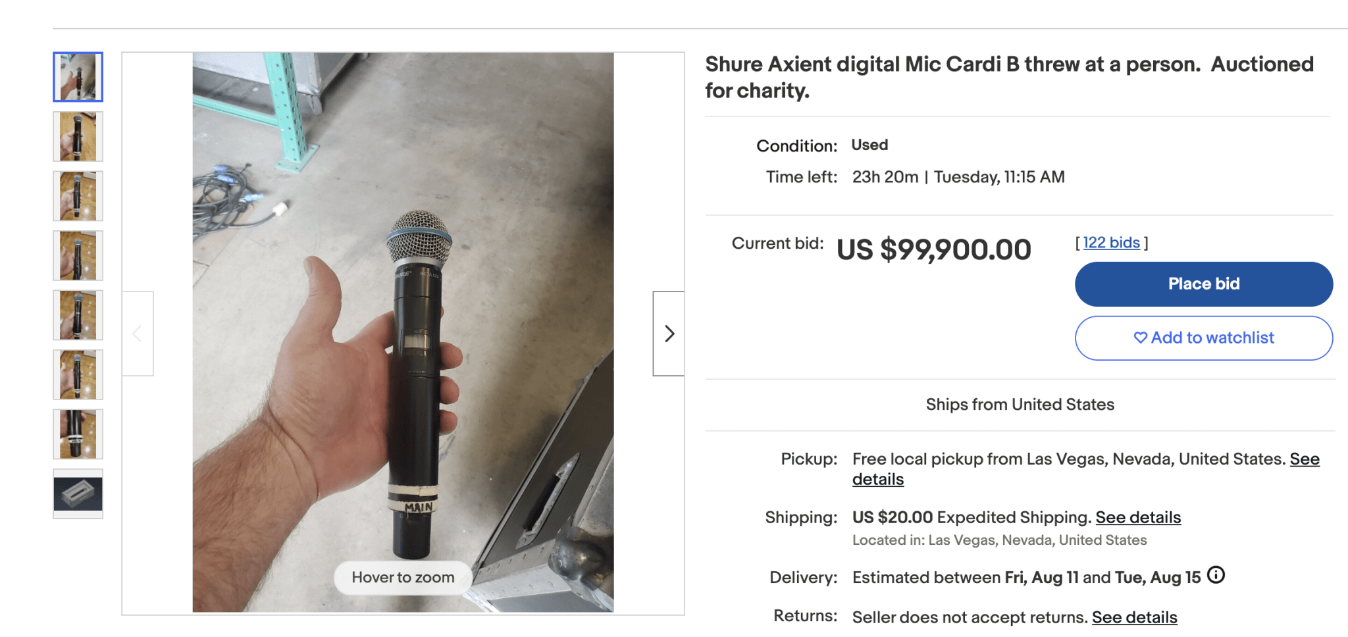
Task: Place a bid on the microphone
Action: click(x=1203, y=284)
